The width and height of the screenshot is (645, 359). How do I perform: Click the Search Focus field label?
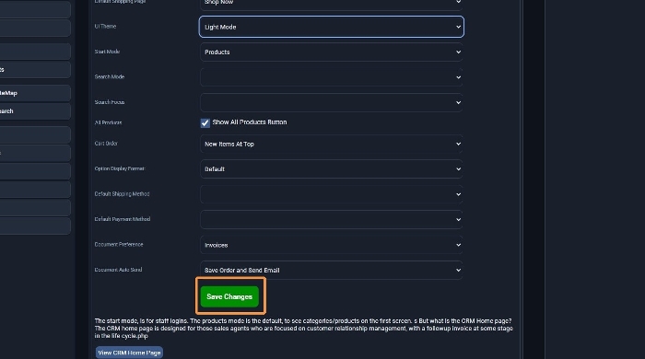click(x=110, y=102)
